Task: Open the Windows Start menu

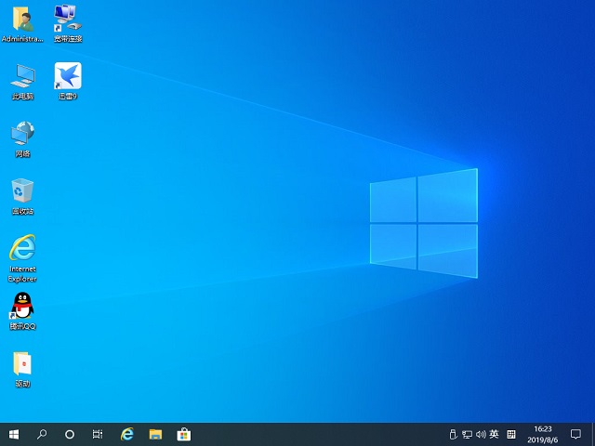Action: pos(14,434)
